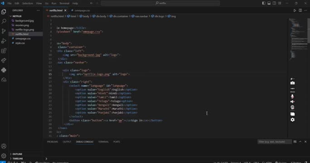Open the File menu

tap(10, 3)
